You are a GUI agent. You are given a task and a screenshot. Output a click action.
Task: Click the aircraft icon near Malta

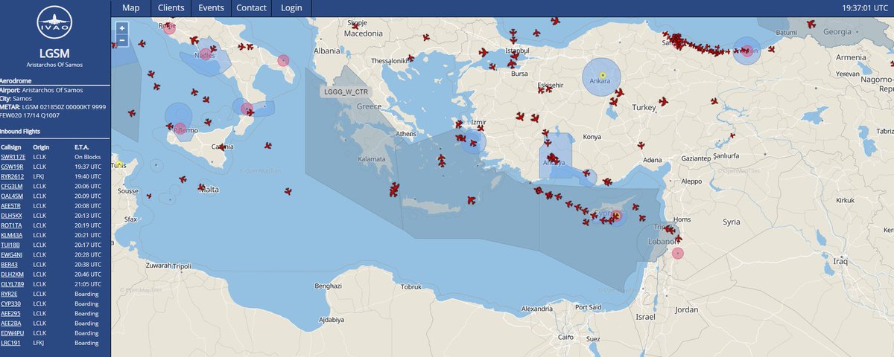(201, 187)
